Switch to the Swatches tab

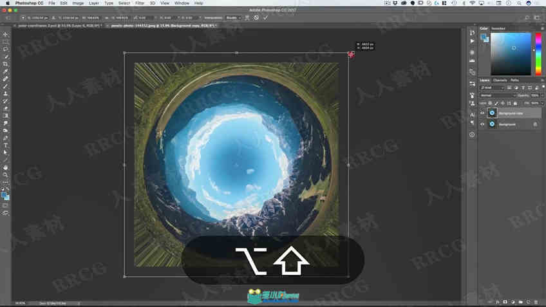[x=498, y=28]
